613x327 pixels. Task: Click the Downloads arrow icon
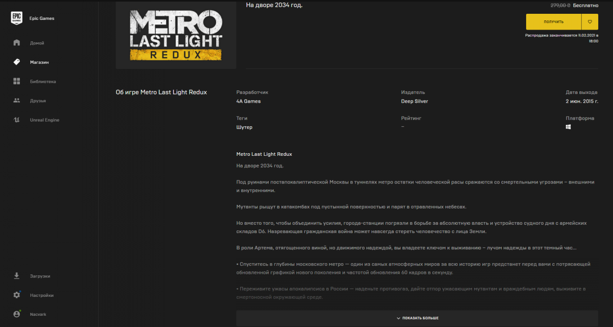pyautogui.click(x=16, y=276)
